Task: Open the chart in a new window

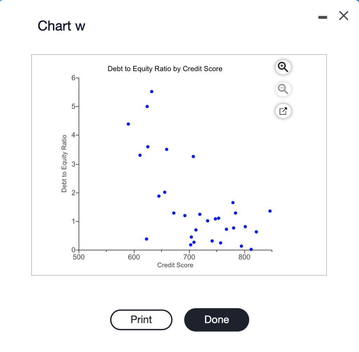Action: coord(283,111)
